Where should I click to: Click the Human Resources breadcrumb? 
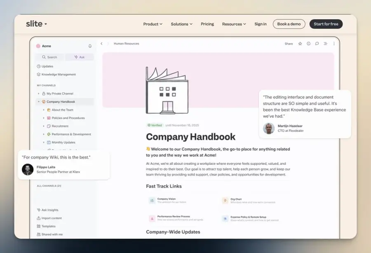127,44
